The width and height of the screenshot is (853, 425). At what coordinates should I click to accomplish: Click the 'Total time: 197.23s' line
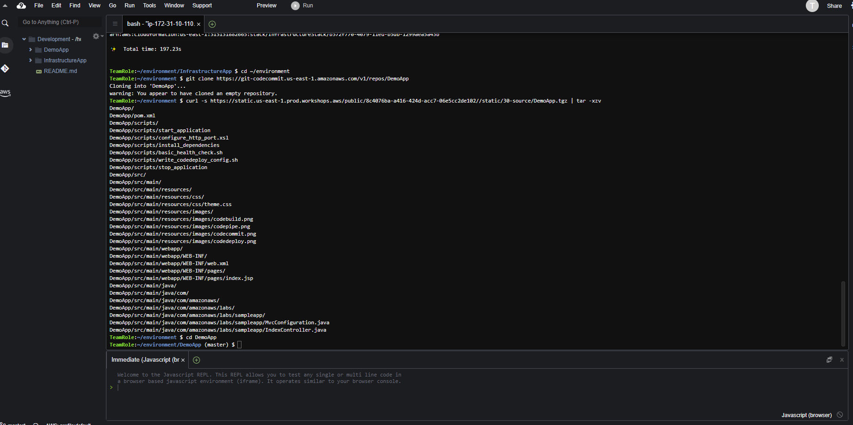[152, 49]
